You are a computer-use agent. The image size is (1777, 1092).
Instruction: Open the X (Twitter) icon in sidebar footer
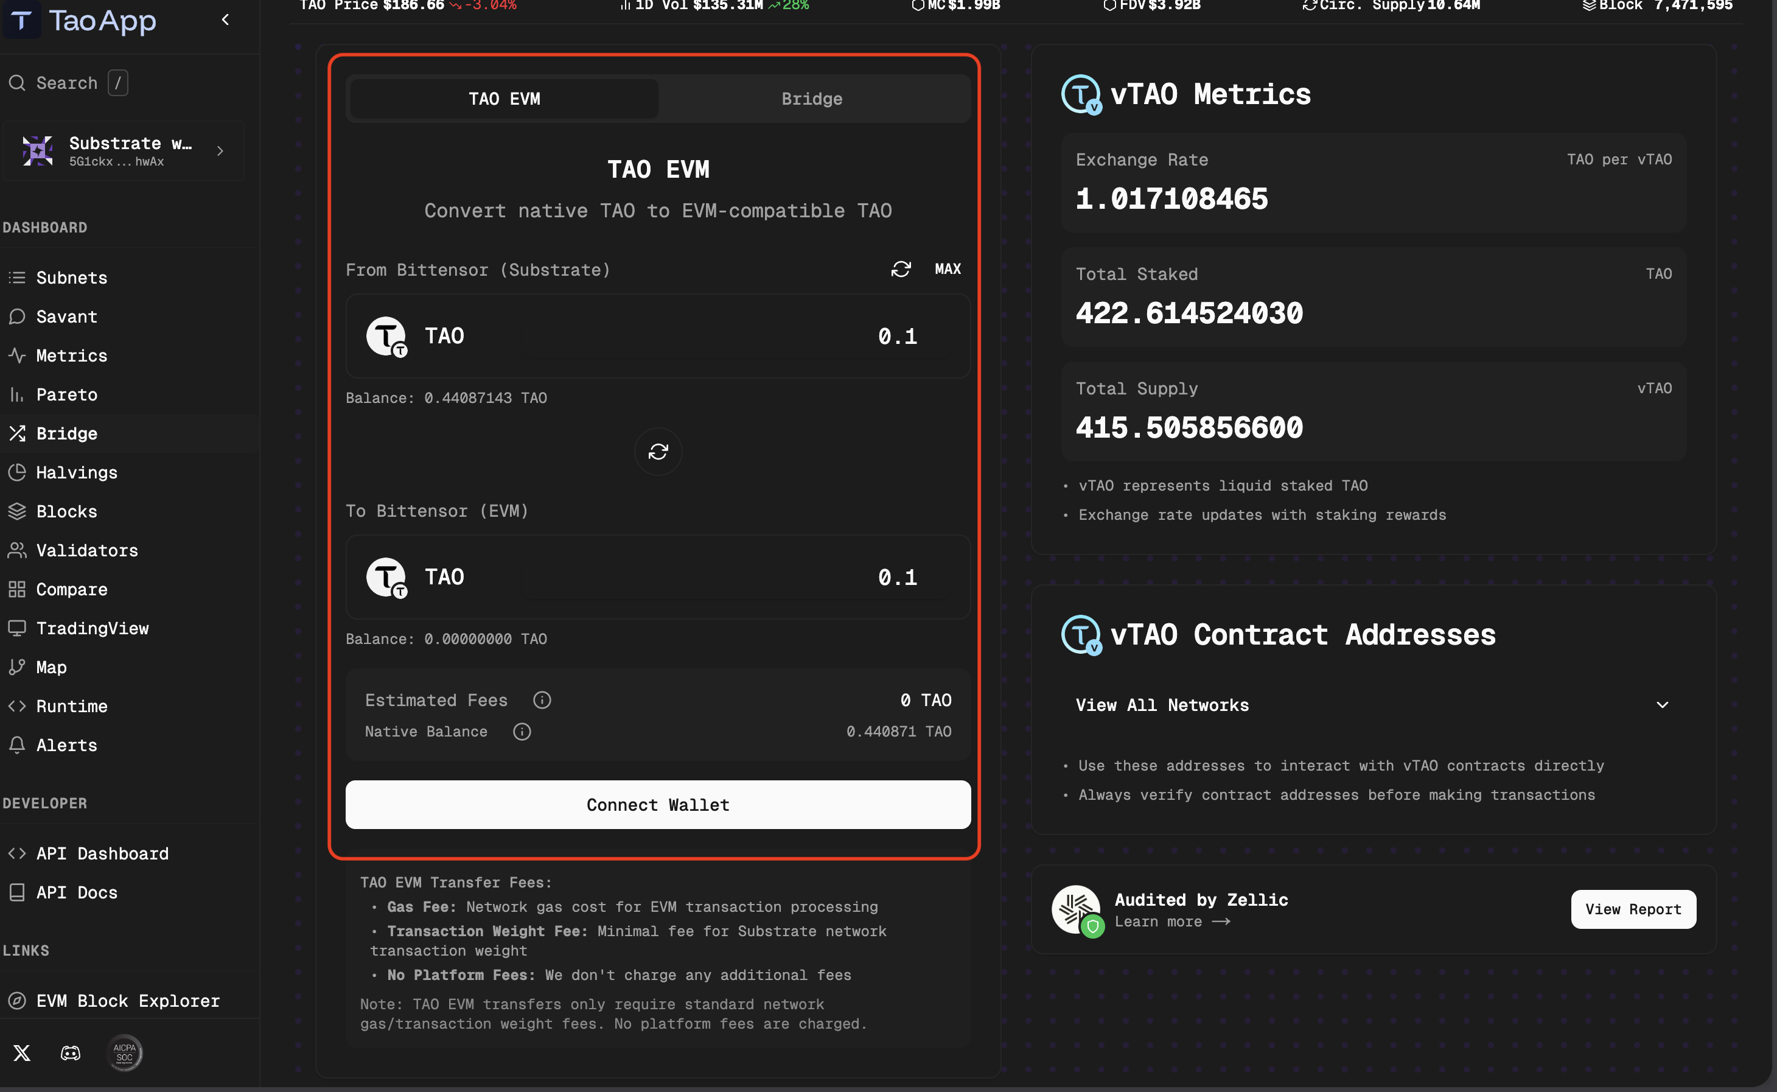22,1053
